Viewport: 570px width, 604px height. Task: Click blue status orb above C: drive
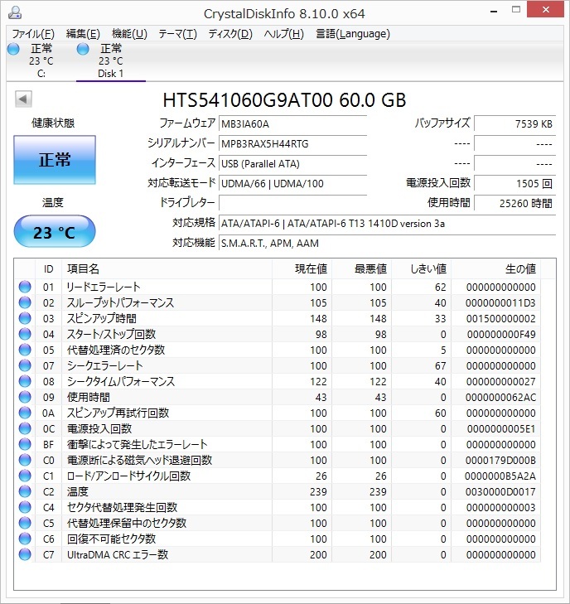point(13,49)
